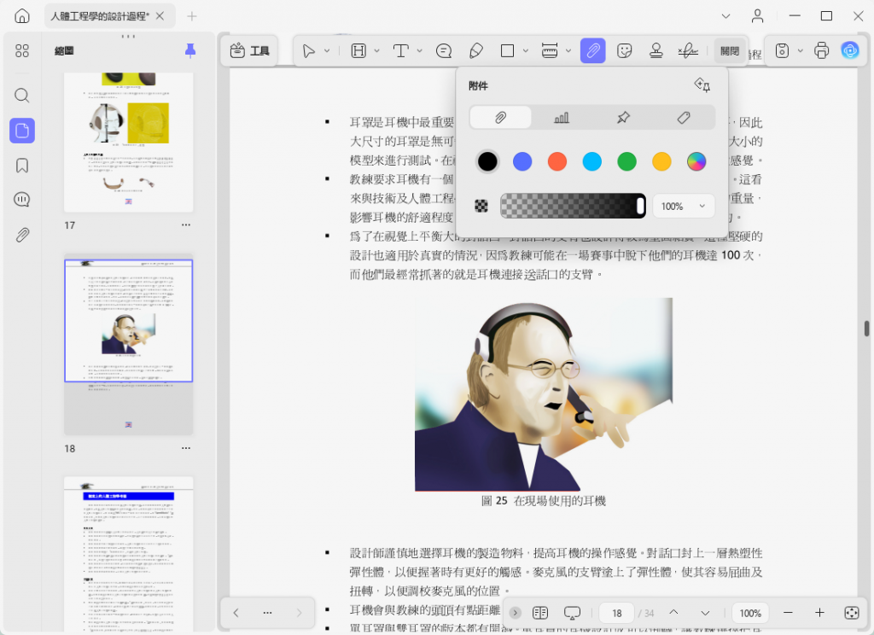Open the zoom level dropdown in the bottom bar

[750, 613]
